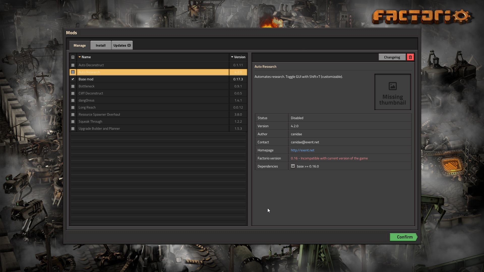Click the Author value canidae
Image resolution: width=484 pixels, height=272 pixels.
click(x=296, y=134)
